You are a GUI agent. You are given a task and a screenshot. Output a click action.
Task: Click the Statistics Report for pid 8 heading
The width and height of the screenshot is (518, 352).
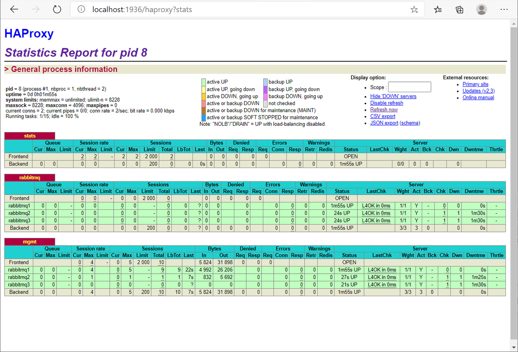click(76, 53)
